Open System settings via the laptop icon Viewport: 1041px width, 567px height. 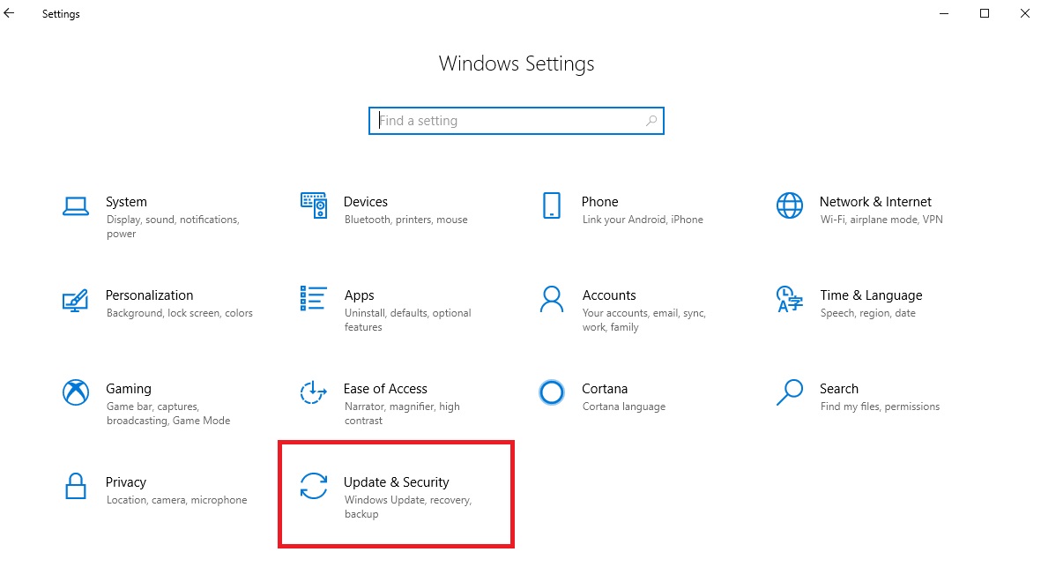77,205
